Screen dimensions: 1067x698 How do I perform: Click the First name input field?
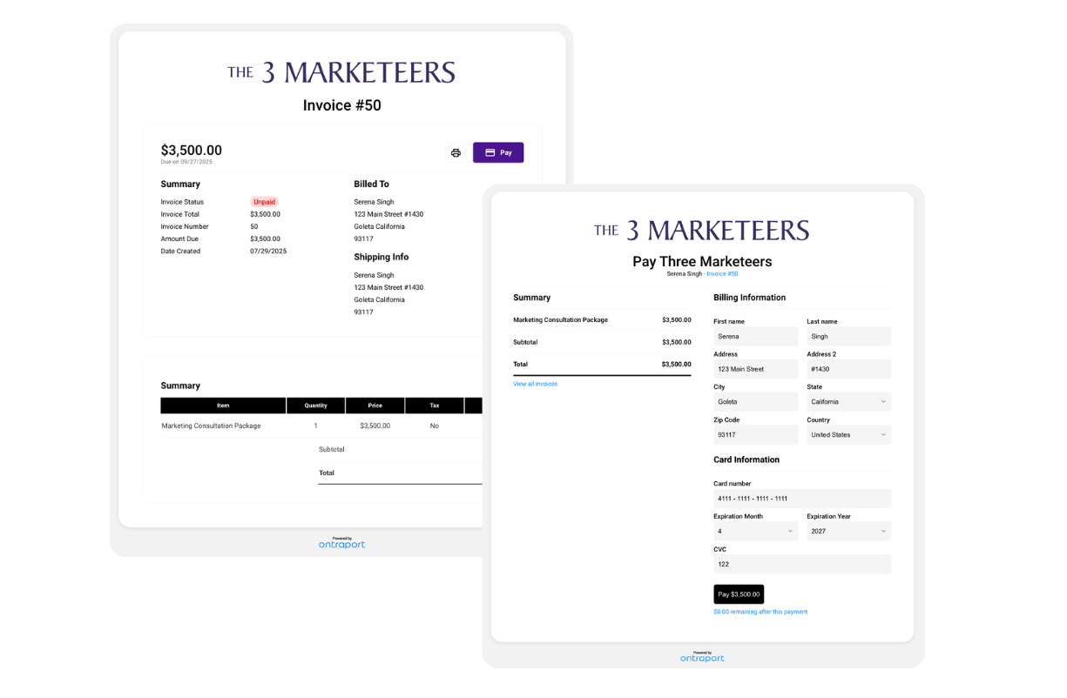754,337
